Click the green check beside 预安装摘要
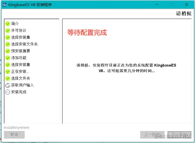 [x=8, y=51]
